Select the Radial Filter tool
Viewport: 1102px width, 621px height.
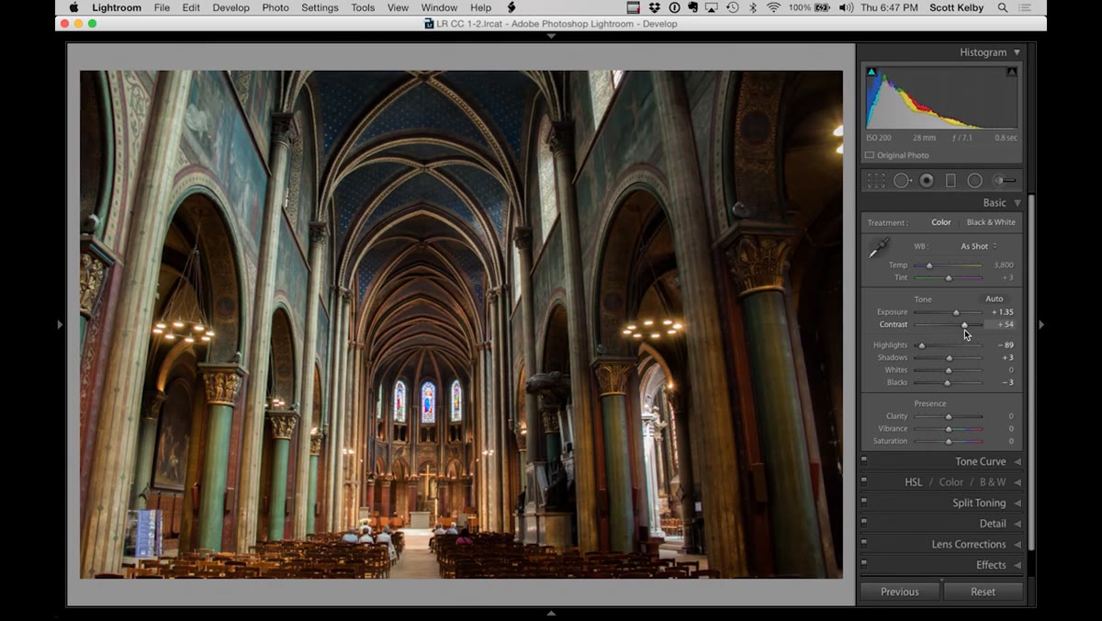pyautogui.click(x=974, y=181)
